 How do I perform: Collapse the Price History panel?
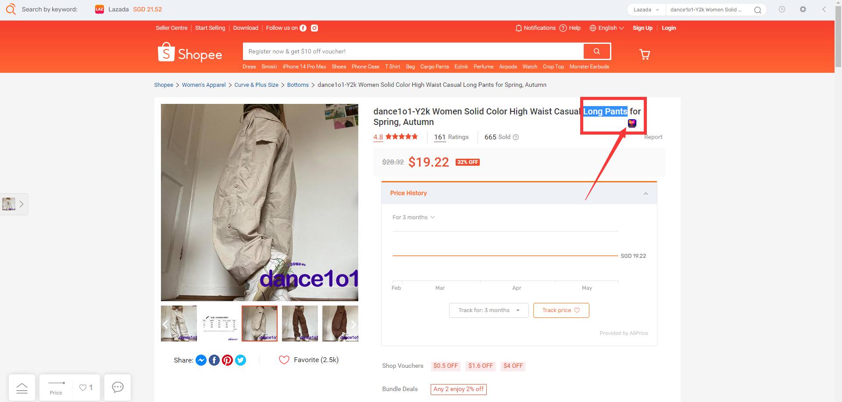(646, 193)
